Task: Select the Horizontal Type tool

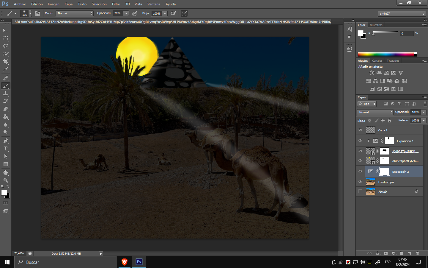Action: click(x=6, y=148)
